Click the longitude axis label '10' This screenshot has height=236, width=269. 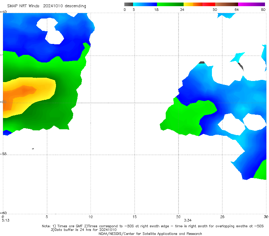pos(91,217)
